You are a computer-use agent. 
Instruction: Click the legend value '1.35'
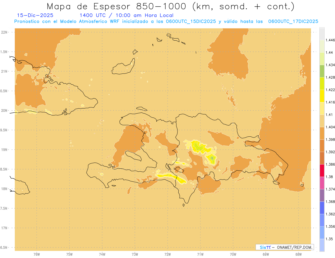point(329,239)
